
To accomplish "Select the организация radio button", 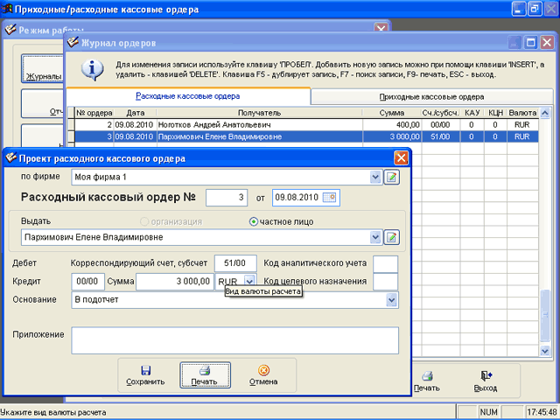I will (144, 221).
